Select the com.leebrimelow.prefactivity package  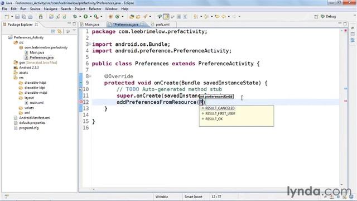tap(46, 47)
